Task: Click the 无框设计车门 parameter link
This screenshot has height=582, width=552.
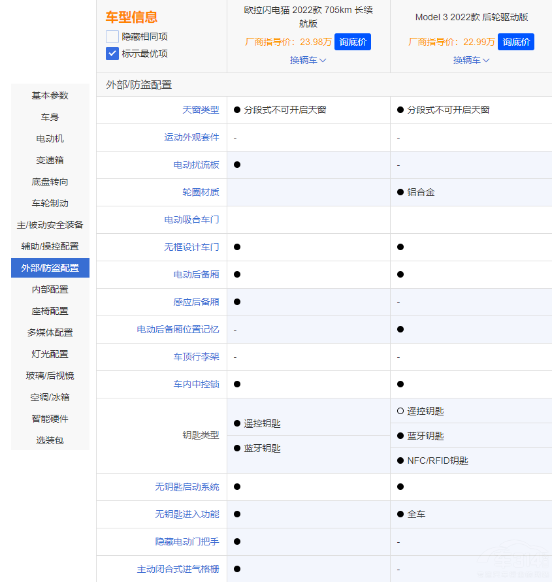Action: click(x=191, y=247)
